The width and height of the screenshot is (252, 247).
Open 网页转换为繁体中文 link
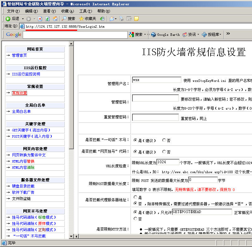point(29,155)
